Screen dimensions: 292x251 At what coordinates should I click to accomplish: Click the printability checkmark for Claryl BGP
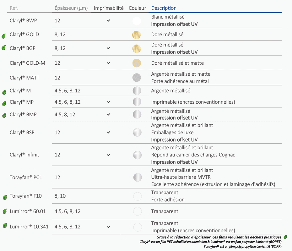109,48
